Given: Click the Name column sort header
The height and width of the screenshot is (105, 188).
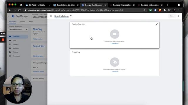Looking at the screenshot, I should tap(35, 67).
